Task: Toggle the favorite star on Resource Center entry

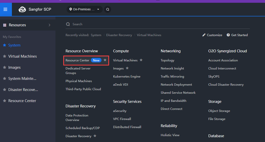Action: 105,60
